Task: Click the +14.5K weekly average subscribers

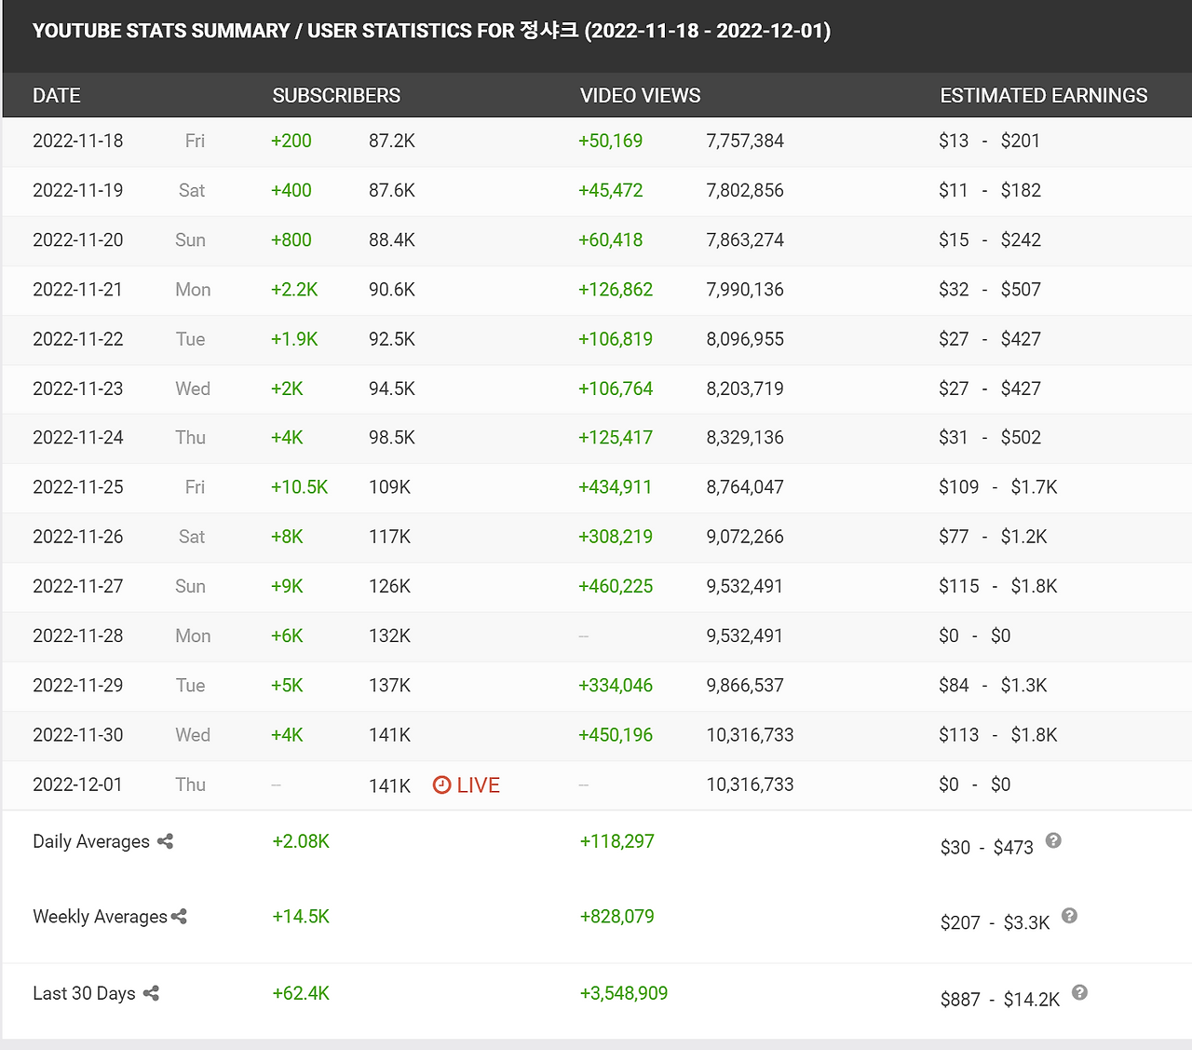Action: (x=301, y=917)
